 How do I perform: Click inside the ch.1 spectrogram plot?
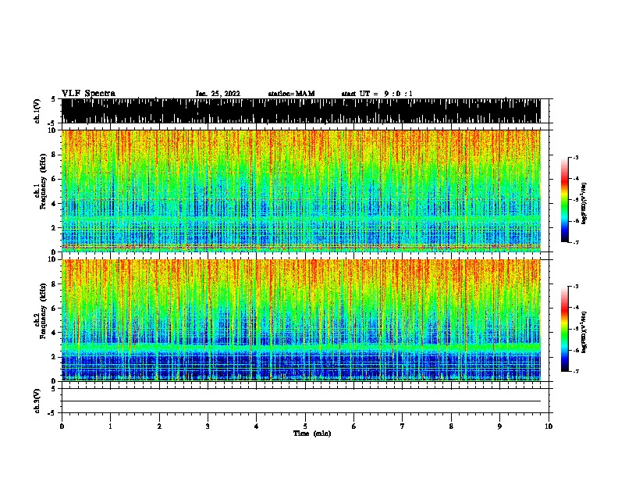(301, 191)
